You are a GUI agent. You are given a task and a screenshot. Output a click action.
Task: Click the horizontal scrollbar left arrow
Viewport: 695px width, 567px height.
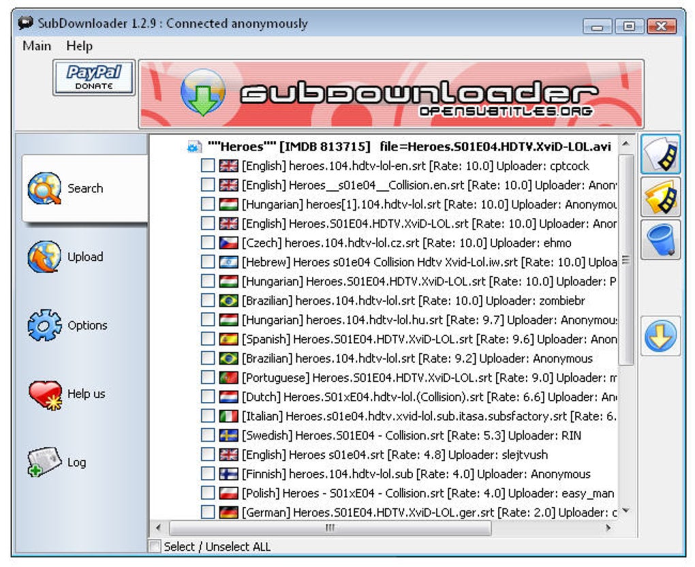pos(158,527)
